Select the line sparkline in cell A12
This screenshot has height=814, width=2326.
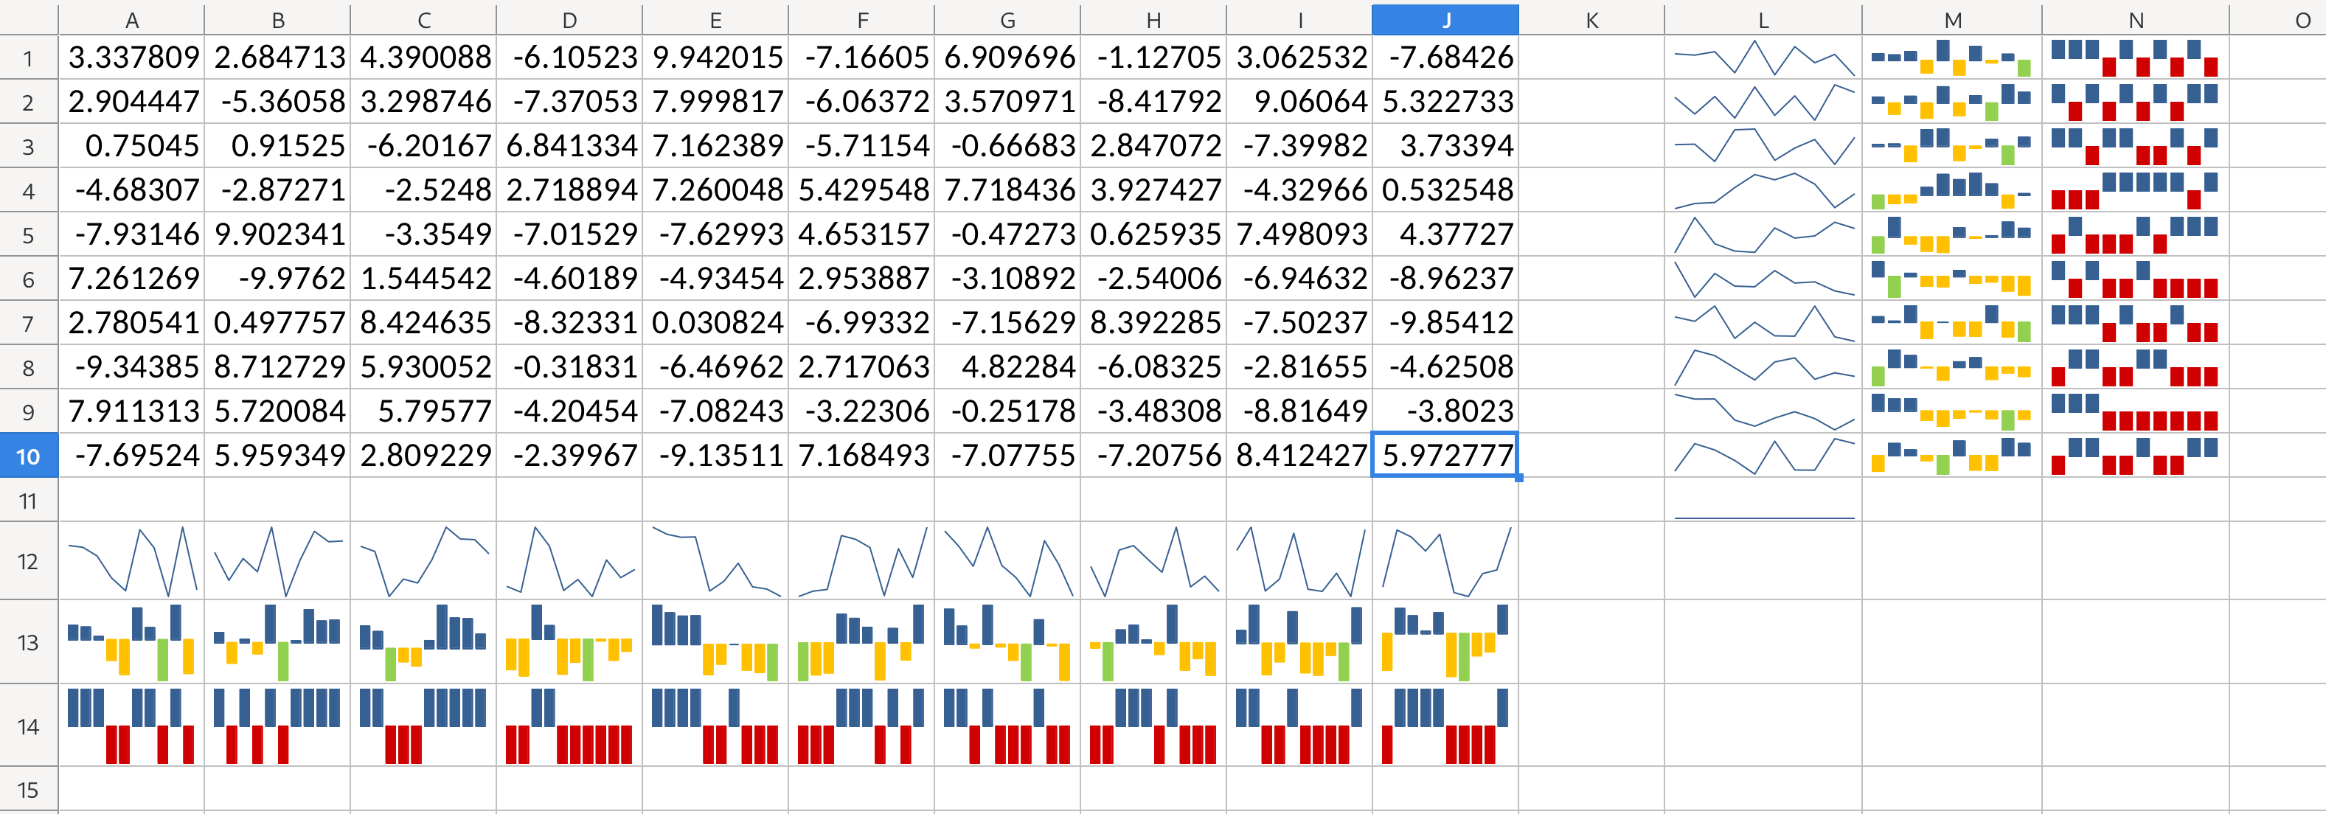pos(132,560)
